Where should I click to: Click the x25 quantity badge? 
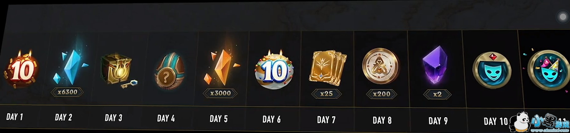coord(327,94)
